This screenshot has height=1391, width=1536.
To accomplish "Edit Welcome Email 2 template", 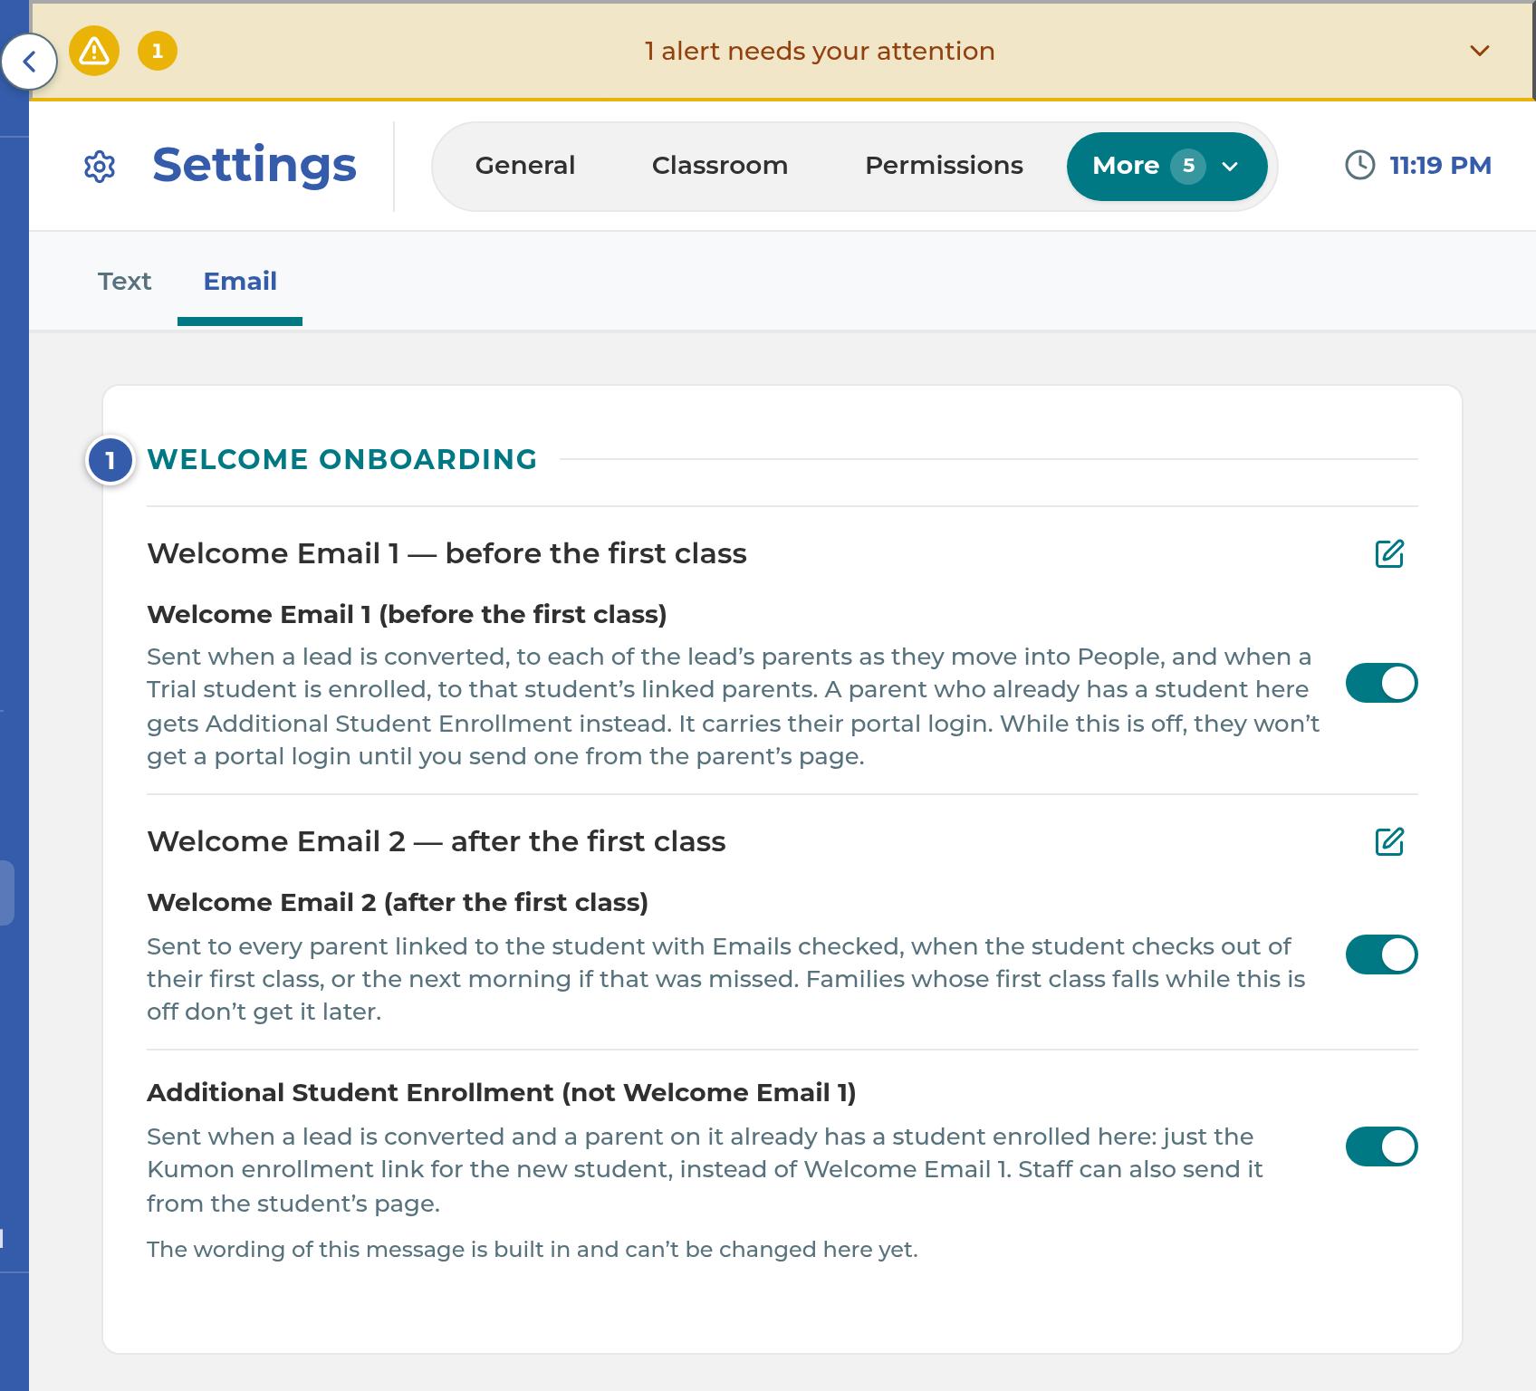I will 1389,841.
